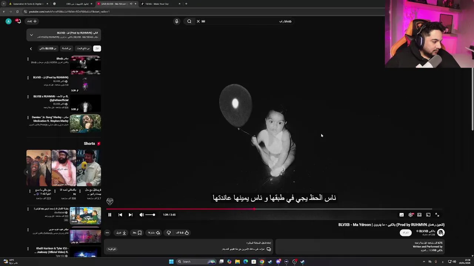
Task: Skip to next video in player
Action: click(x=130, y=215)
